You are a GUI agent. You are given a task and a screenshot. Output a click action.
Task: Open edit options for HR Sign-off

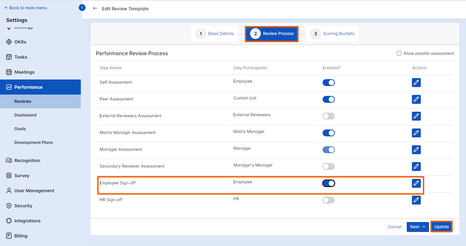pos(416,200)
